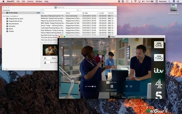Pause the live broadcast
182x114 pixels.
coord(112,86)
